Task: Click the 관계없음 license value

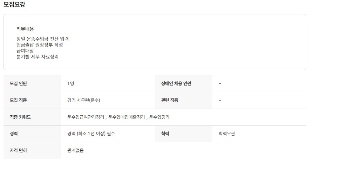Action: 75,151
